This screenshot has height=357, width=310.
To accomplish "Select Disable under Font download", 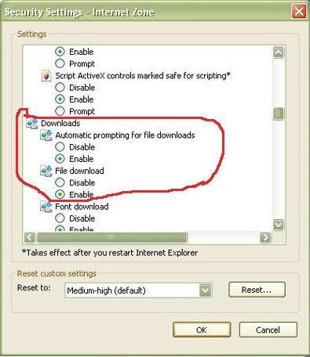I will [x=60, y=218].
